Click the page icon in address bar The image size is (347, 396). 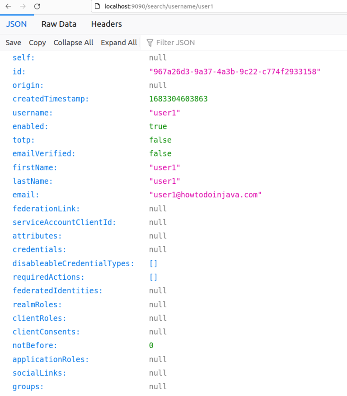pyautogui.click(x=96, y=7)
